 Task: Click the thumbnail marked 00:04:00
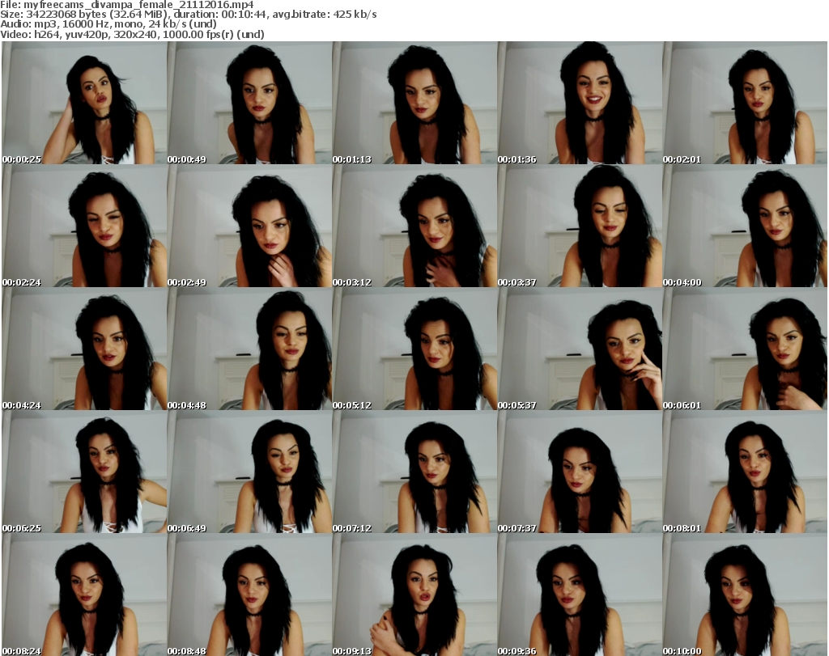(x=745, y=226)
